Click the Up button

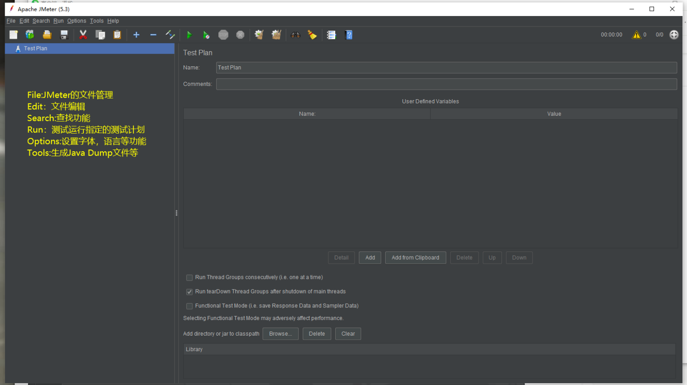492,258
